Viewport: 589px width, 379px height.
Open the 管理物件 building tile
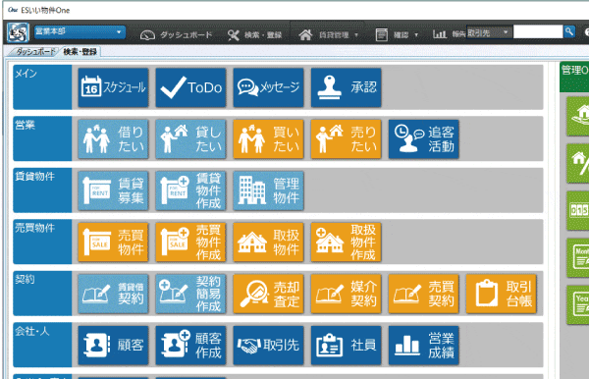click(268, 190)
